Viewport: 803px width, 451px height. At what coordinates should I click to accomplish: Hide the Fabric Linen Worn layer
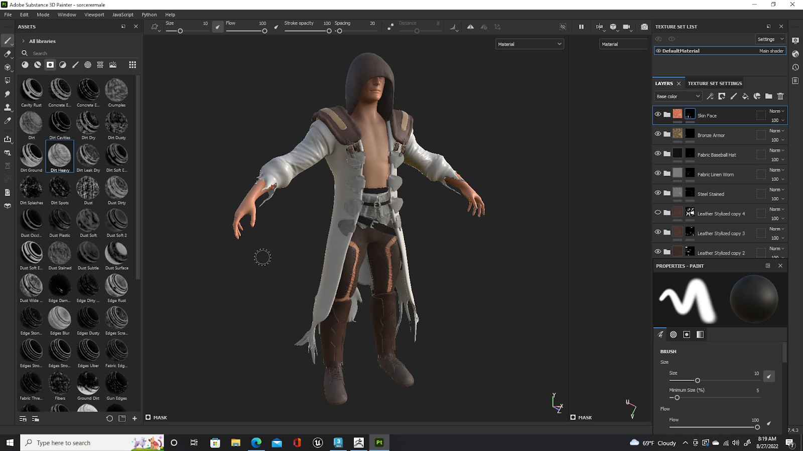tap(657, 173)
